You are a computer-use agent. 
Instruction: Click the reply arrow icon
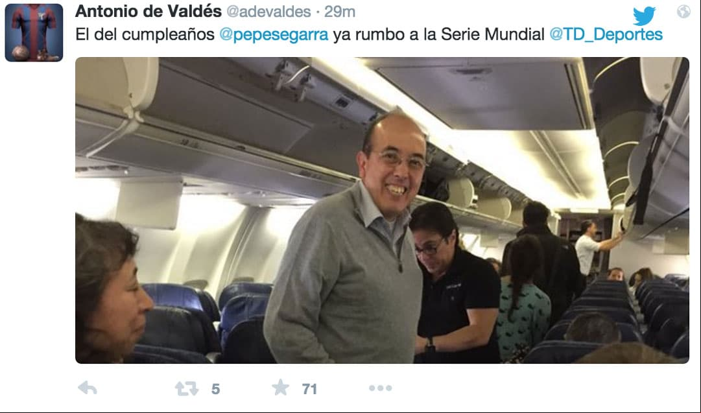(x=87, y=388)
